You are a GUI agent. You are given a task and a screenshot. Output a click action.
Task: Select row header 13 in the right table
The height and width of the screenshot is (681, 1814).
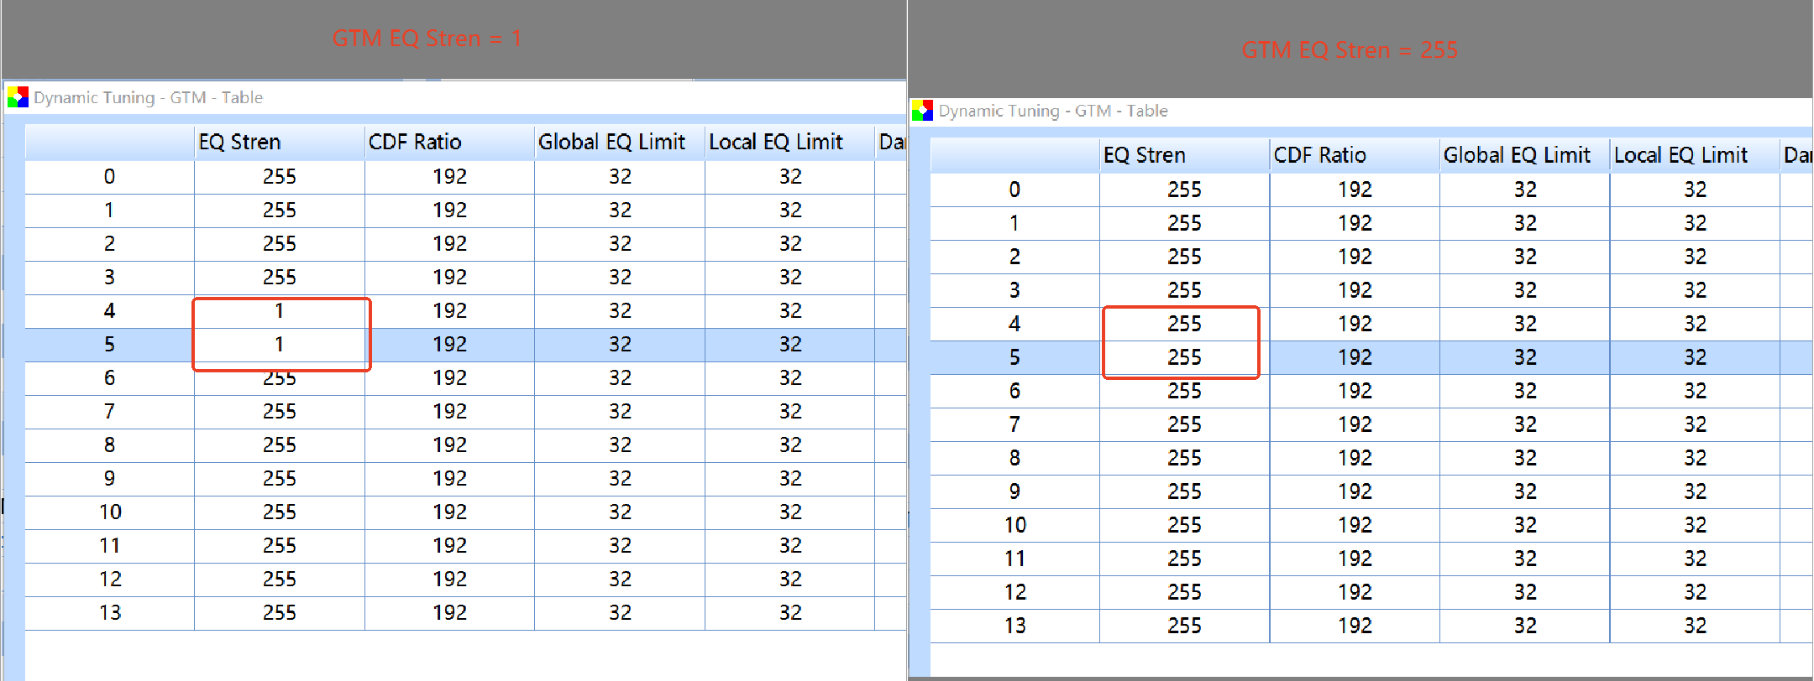[x=1014, y=626]
